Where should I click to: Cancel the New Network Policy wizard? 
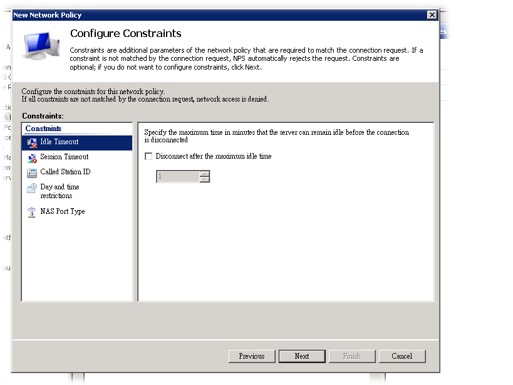point(402,356)
